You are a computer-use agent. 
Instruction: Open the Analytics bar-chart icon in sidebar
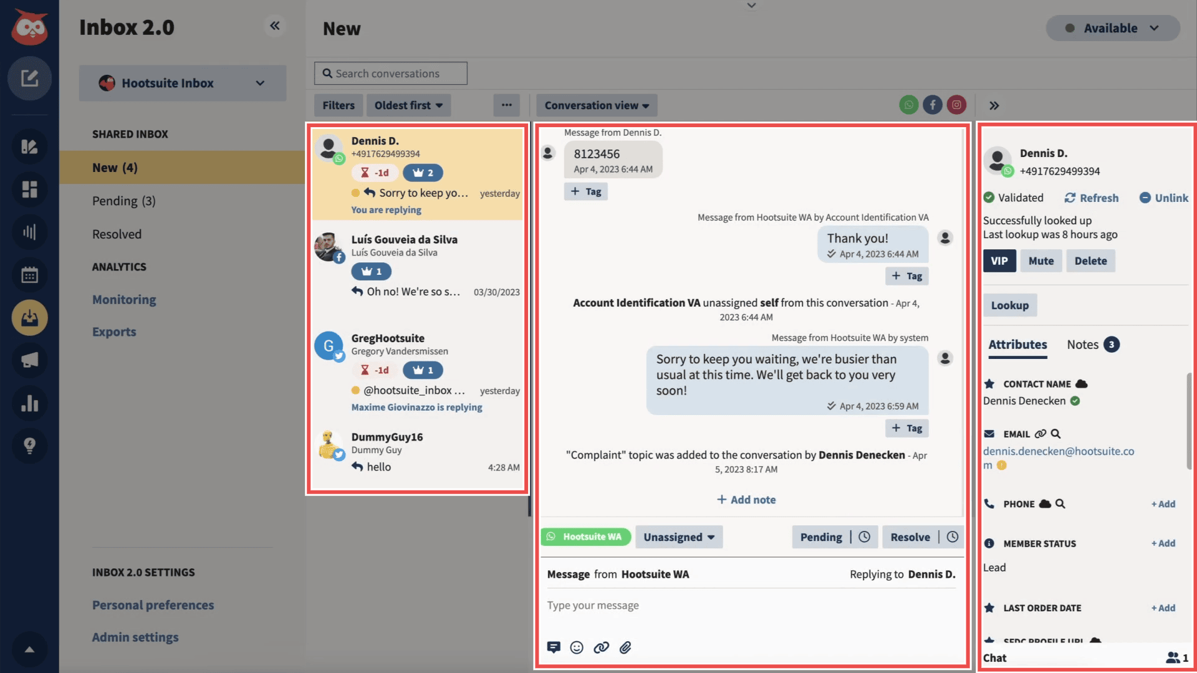(x=29, y=403)
